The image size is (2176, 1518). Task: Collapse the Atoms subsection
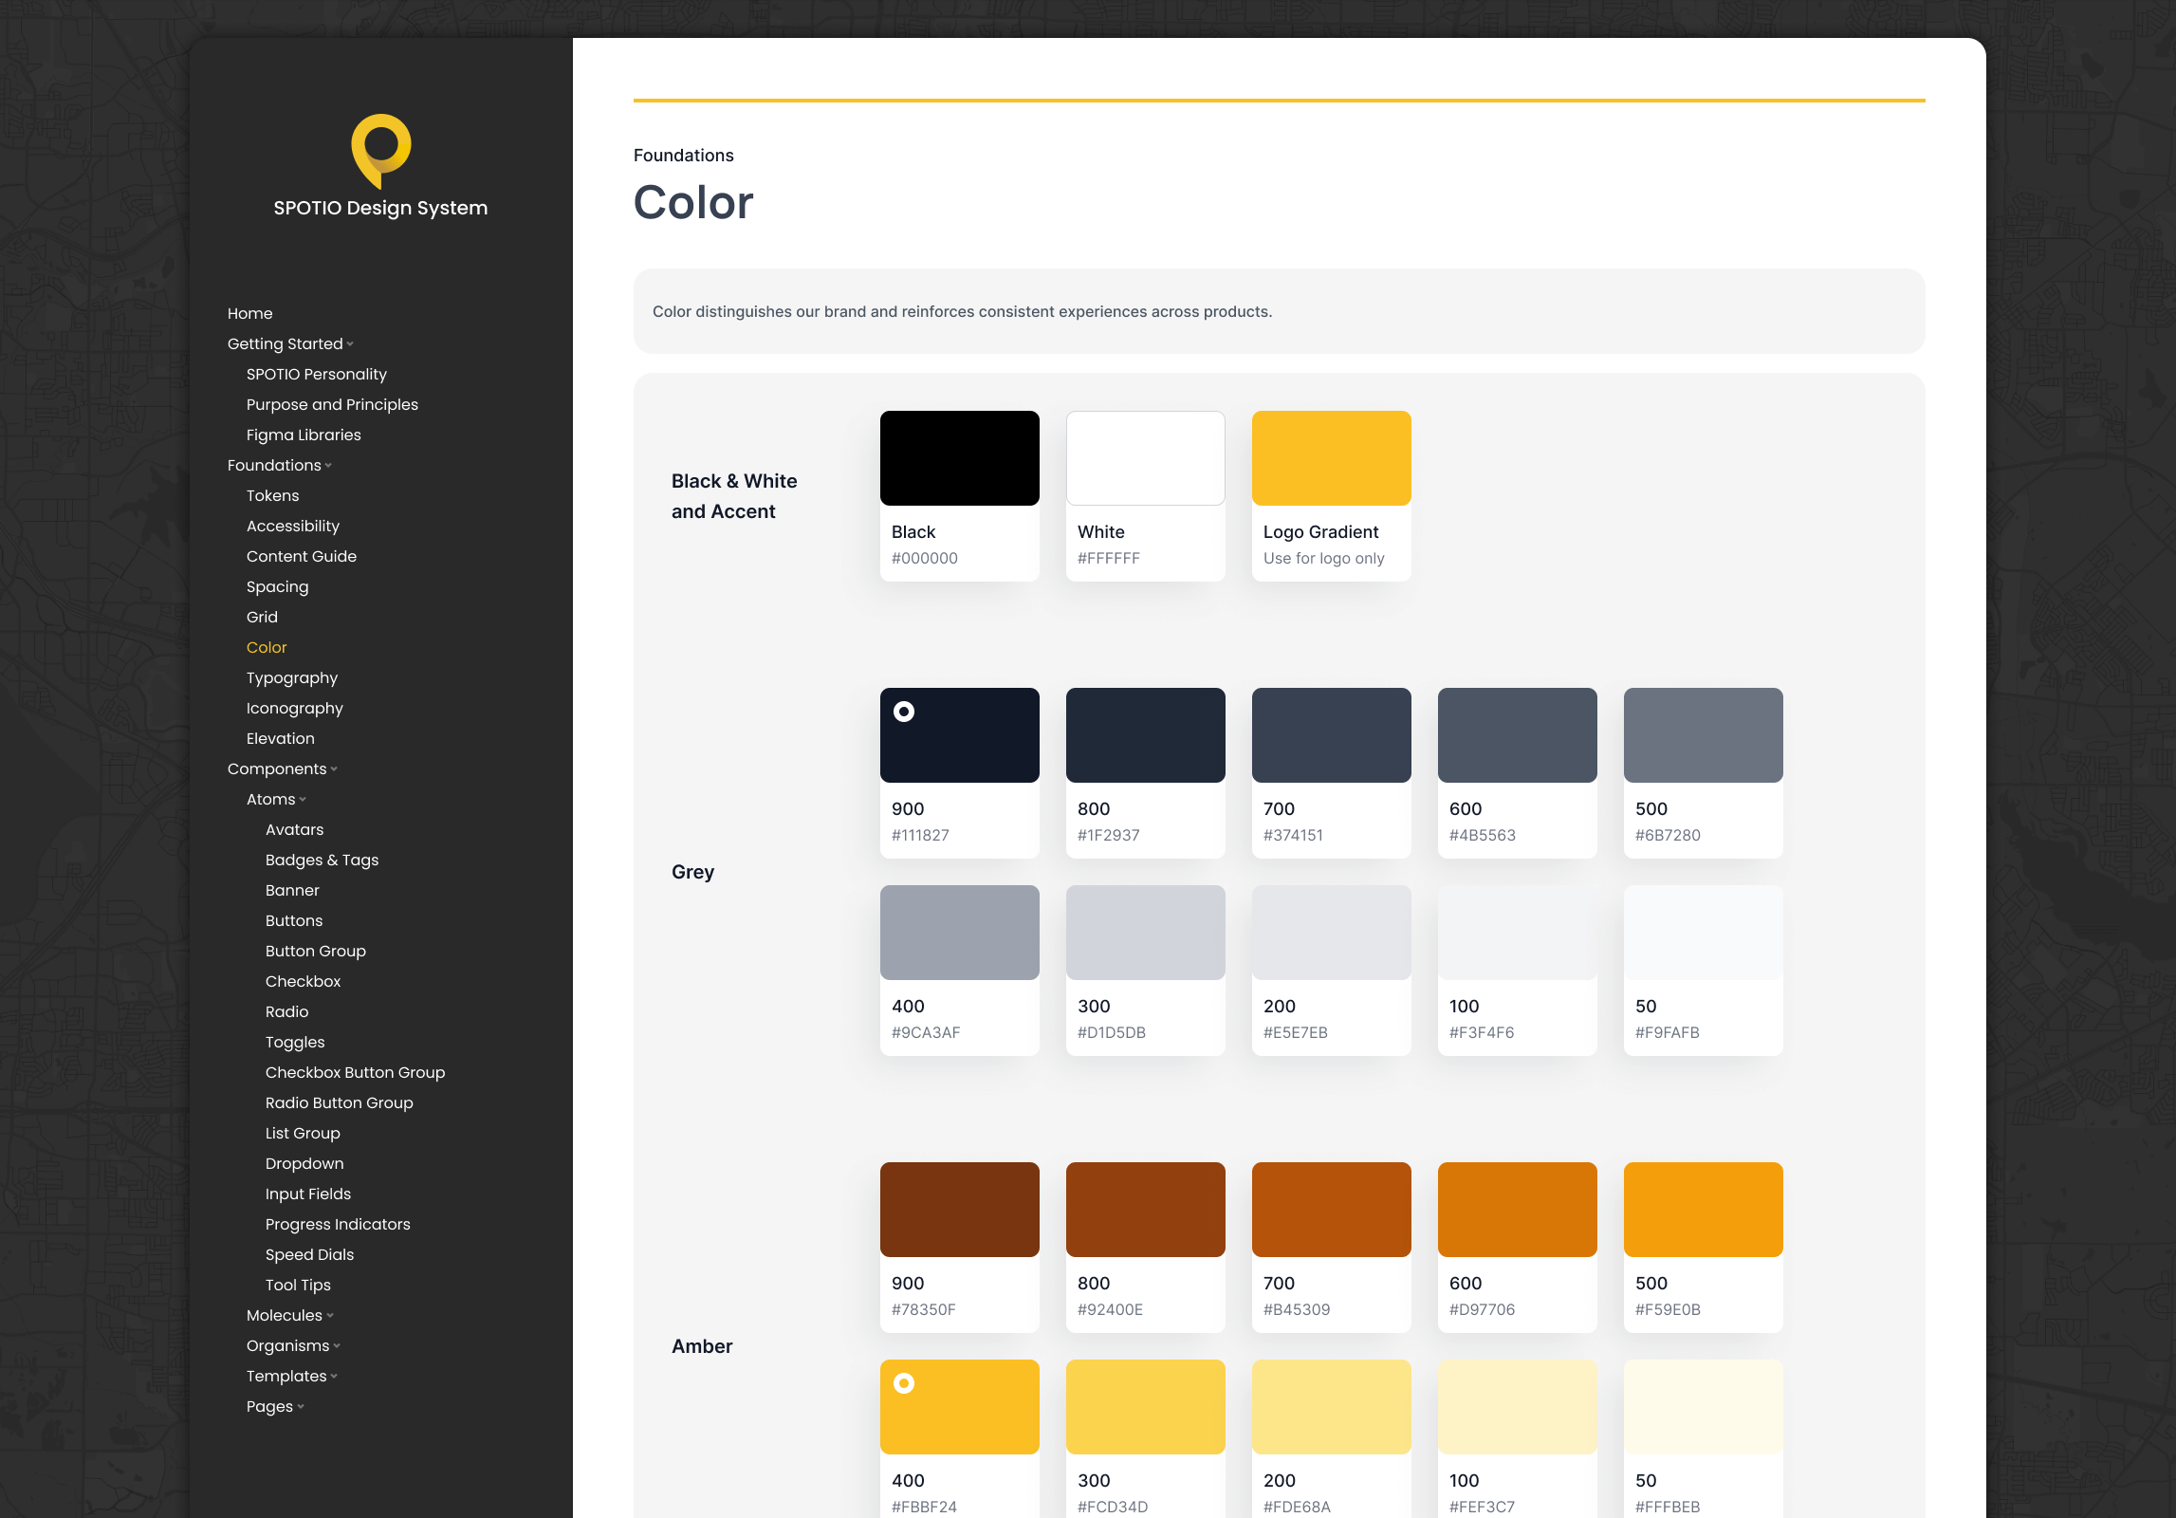click(x=276, y=799)
